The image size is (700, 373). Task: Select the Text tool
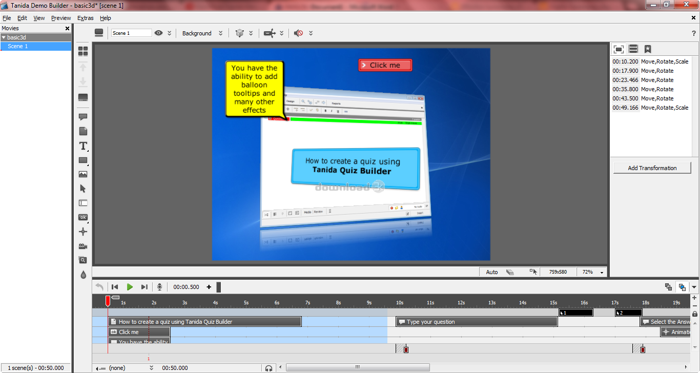pos(83,146)
